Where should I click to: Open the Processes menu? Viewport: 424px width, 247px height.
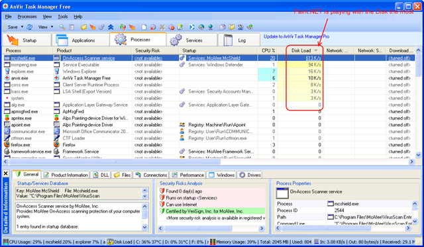pyautogui.click(x=27, y=17)
